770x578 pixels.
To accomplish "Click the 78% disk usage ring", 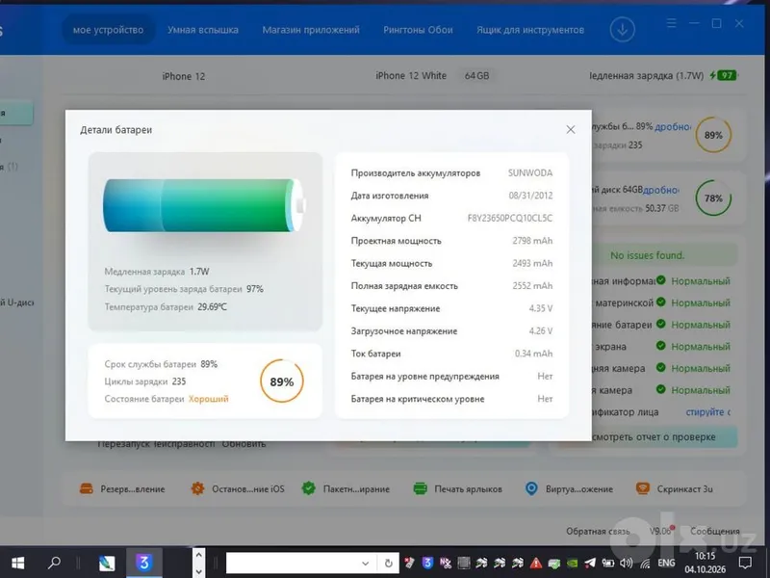I will pos(713,198).
